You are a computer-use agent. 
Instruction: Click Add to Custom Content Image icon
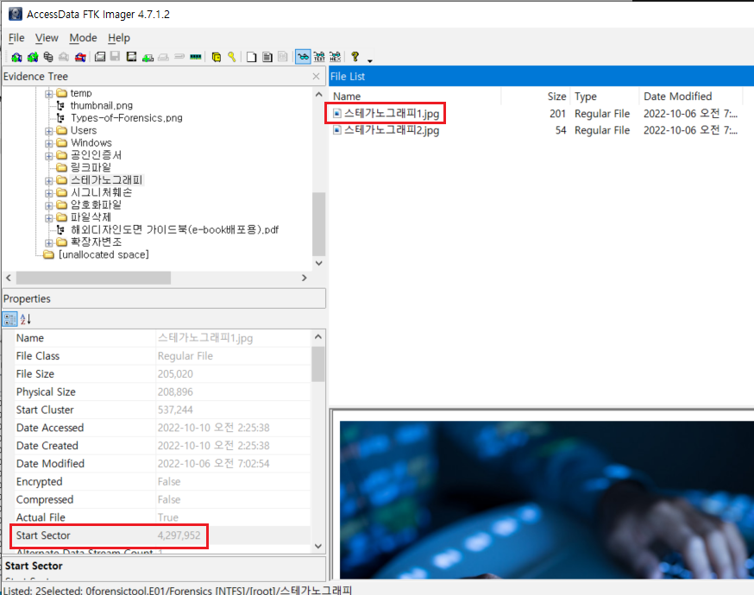point(148,57)
